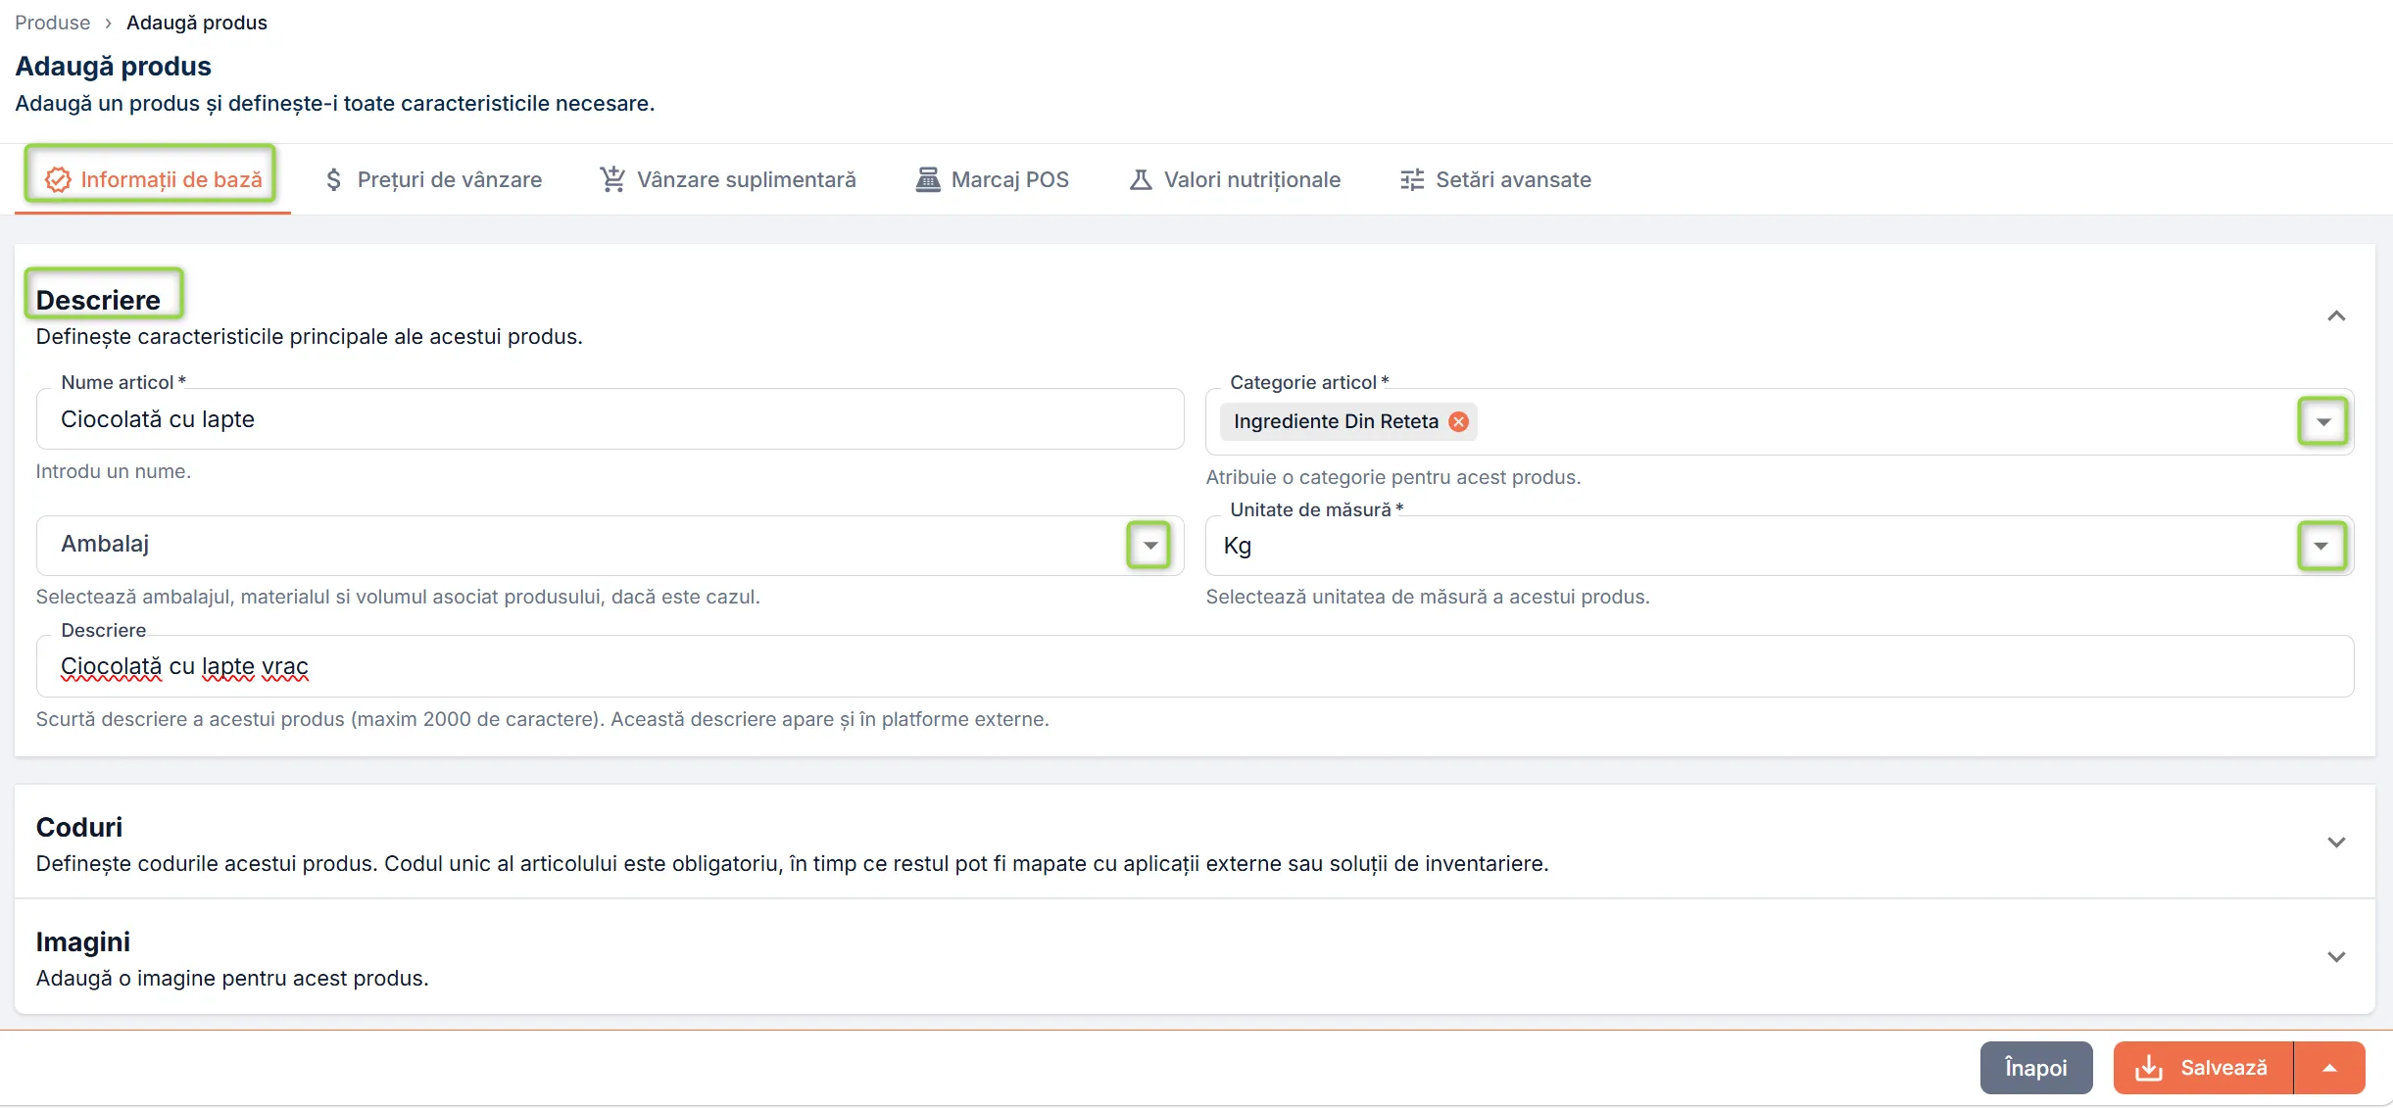This screenshot has width=2393, height=1108.
Task: Click the Imagini section heading
Action: pyautogui.click(x=83, y=941)
